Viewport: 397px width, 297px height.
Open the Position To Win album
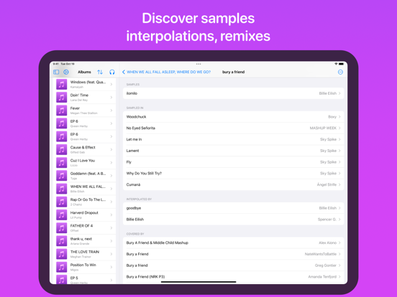click(85, 267)
